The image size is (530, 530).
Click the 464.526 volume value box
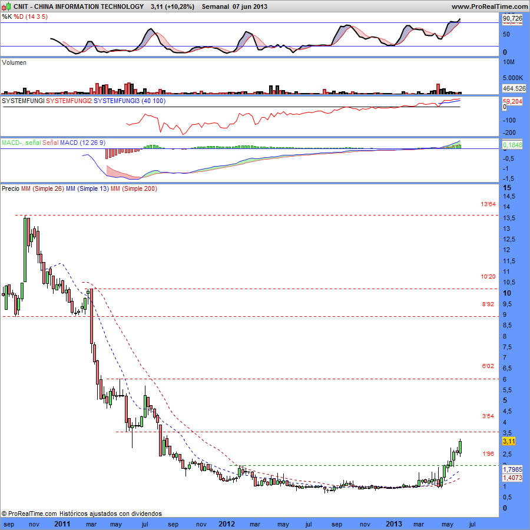coord(514,88)
